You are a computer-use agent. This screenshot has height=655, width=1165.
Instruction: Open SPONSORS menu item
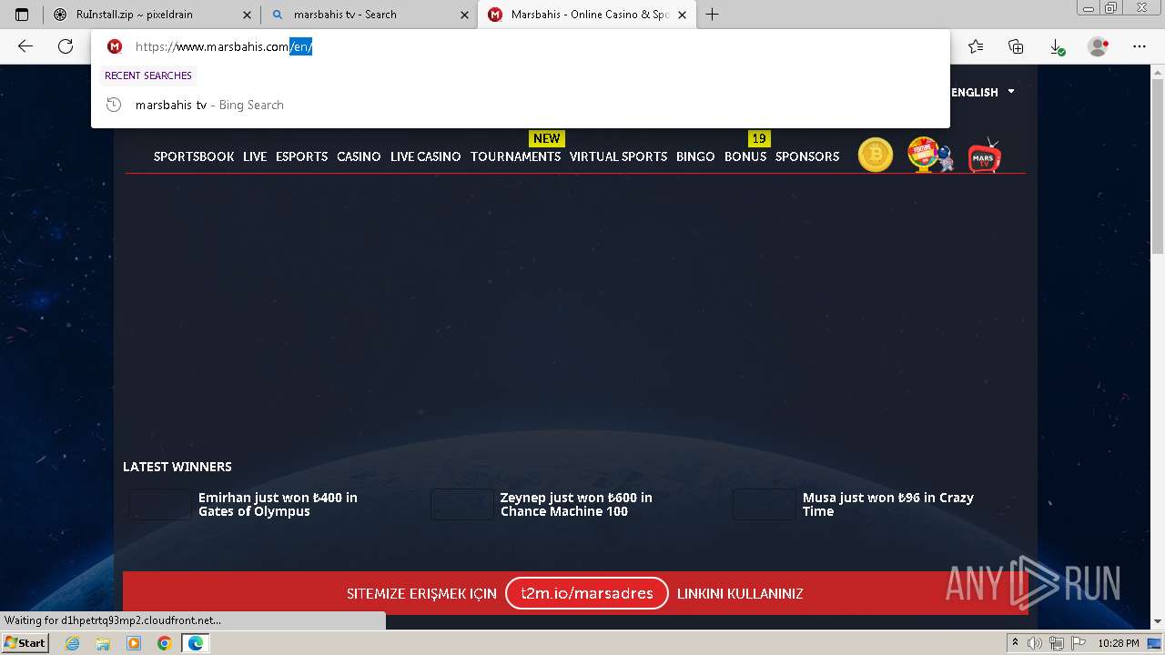(807, 156)
